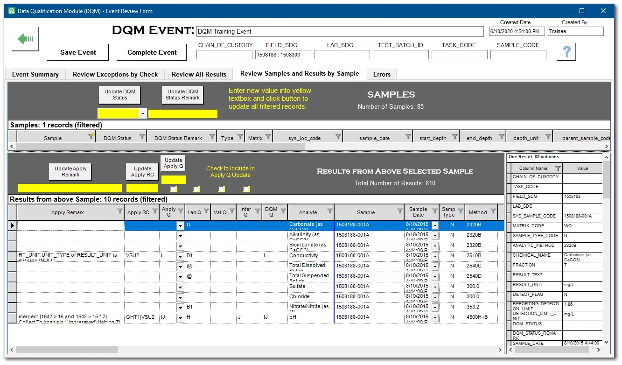Click Update DQM Status button
622x365 pixels.
(x=120, y=94)
